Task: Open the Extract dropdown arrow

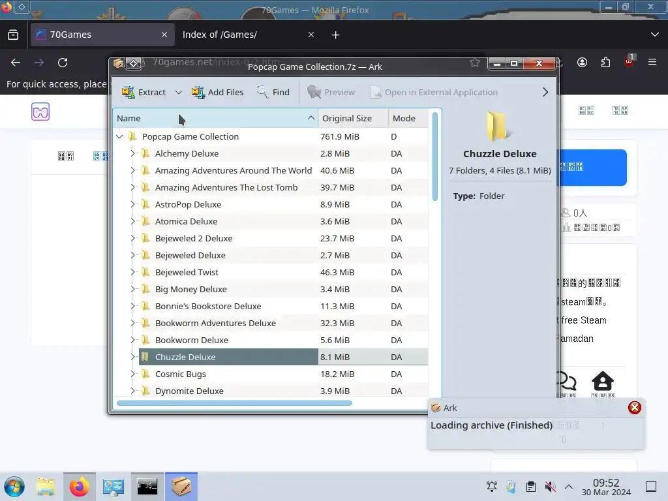Action: pyautogui.click(x=179, y=92)
